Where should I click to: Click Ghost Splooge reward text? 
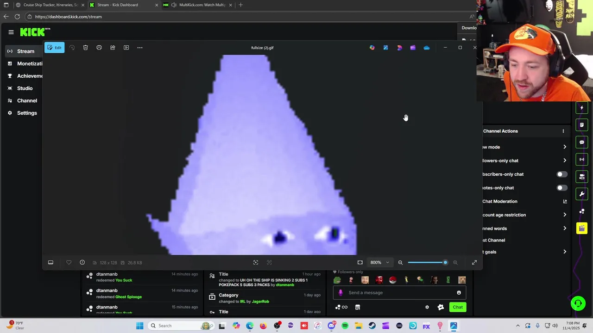point(128,297)
